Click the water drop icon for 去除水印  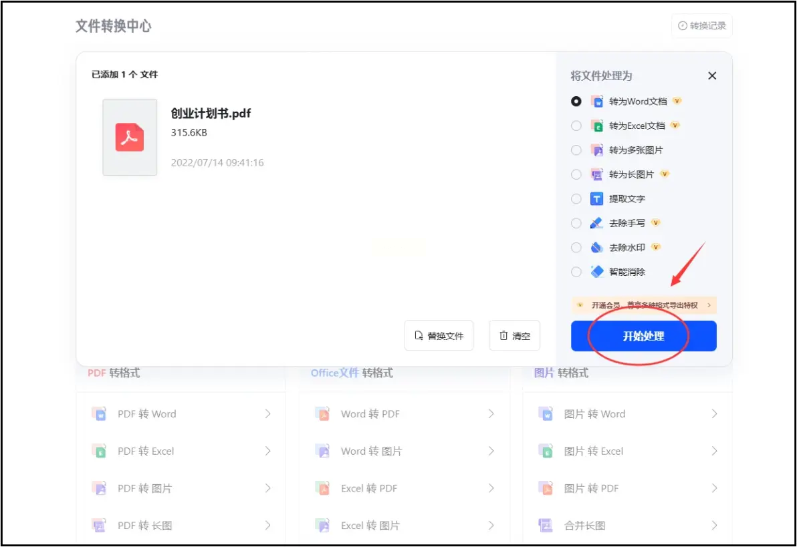[596, 247]
